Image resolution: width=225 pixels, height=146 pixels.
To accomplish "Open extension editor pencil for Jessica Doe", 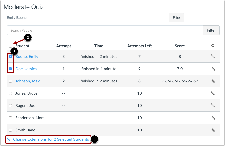I will tap(213, 69).
